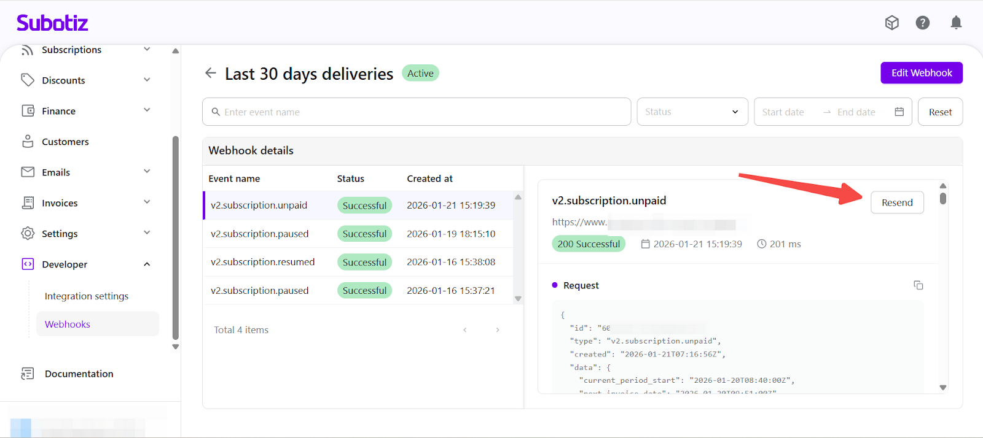Select Webhooks in the sidebar

coord(68,325)
